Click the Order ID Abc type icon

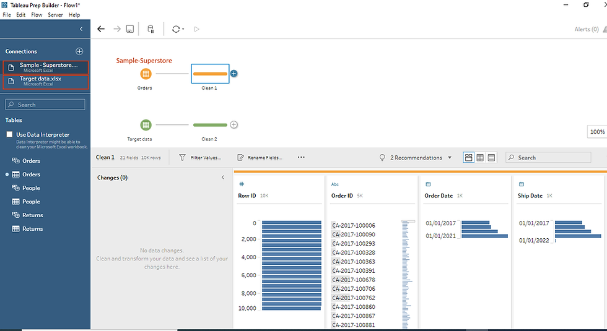335,184
